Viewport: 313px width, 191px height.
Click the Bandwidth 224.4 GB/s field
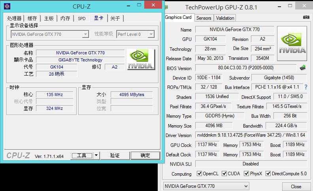tap(286, 126)
